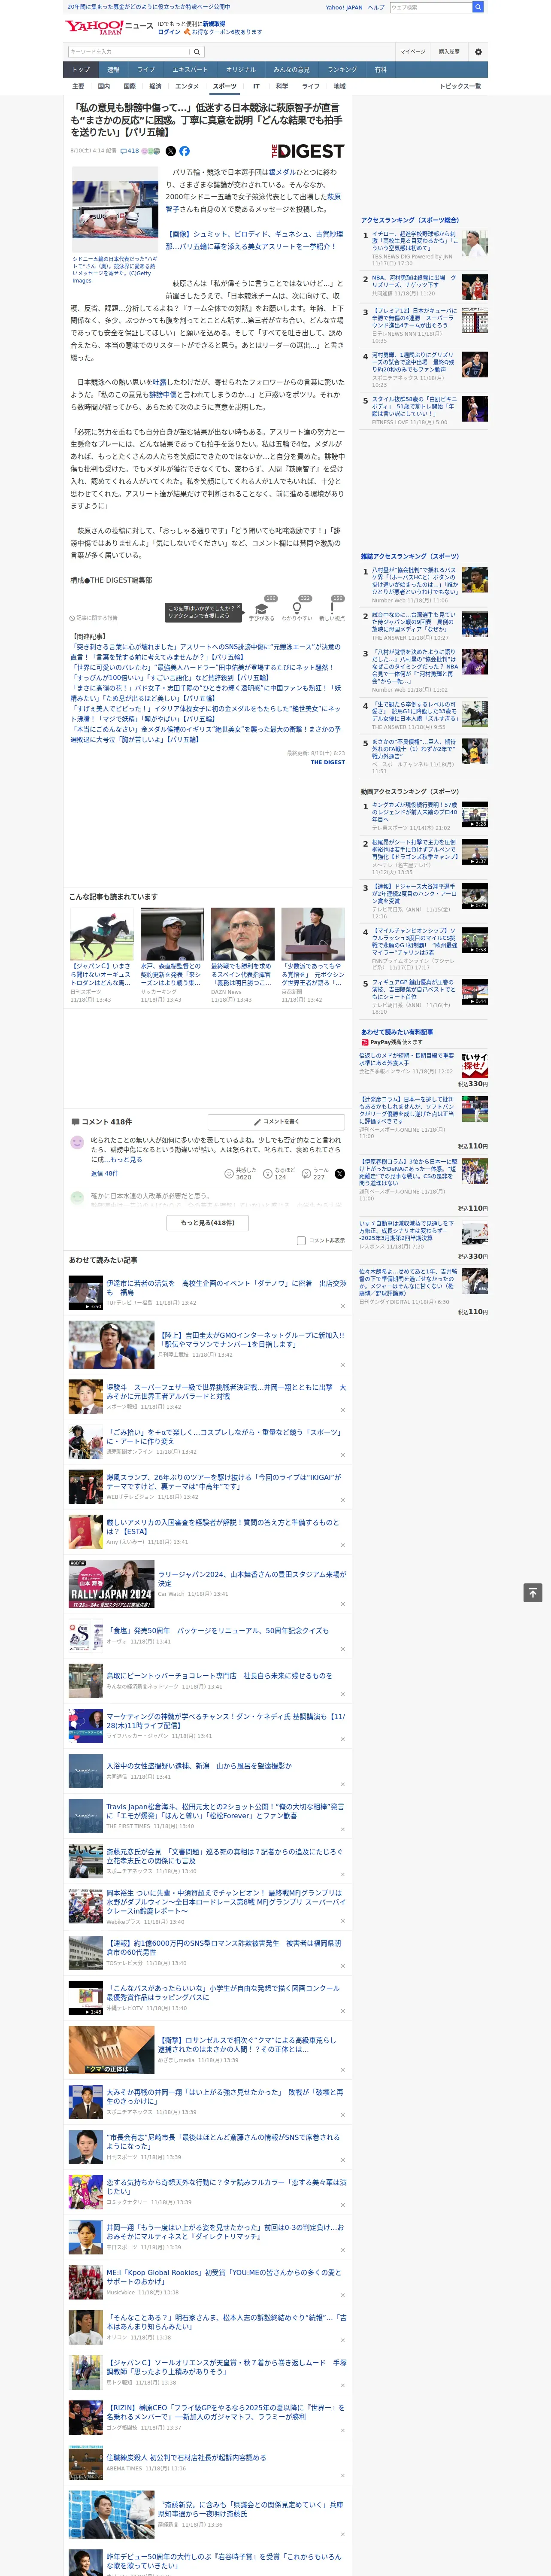The width and height of the screenshot is (551, 2576).
Task: Open ranking item 1 イチロー article
Action: click(x=414, y=240)
